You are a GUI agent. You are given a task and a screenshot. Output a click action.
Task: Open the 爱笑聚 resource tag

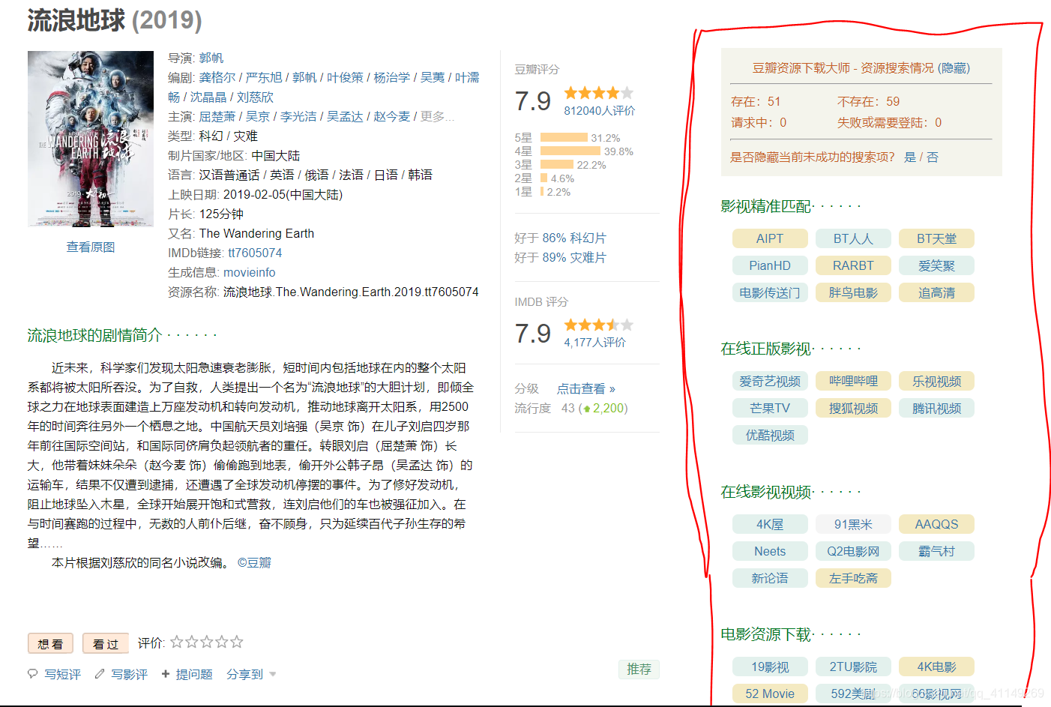[x=936, y=265]
